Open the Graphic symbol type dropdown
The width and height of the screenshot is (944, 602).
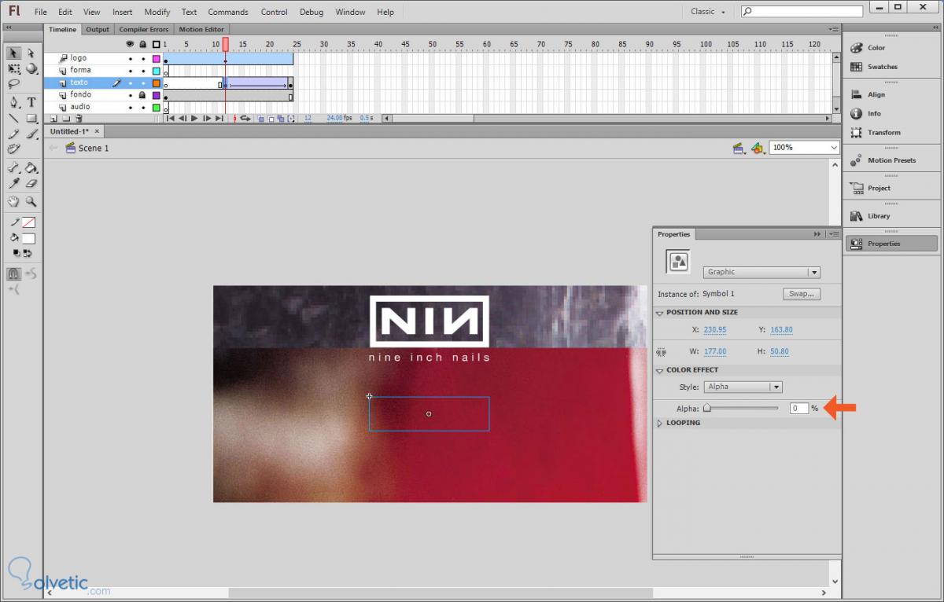pyautogui.click(x=761, y=273)
